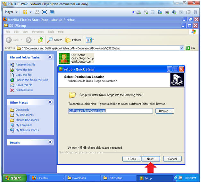Click the Explorer Forward navigation button

tap(29, 40)
